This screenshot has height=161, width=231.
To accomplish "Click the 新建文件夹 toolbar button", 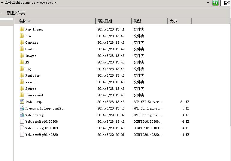I will [x=16, y=13].
